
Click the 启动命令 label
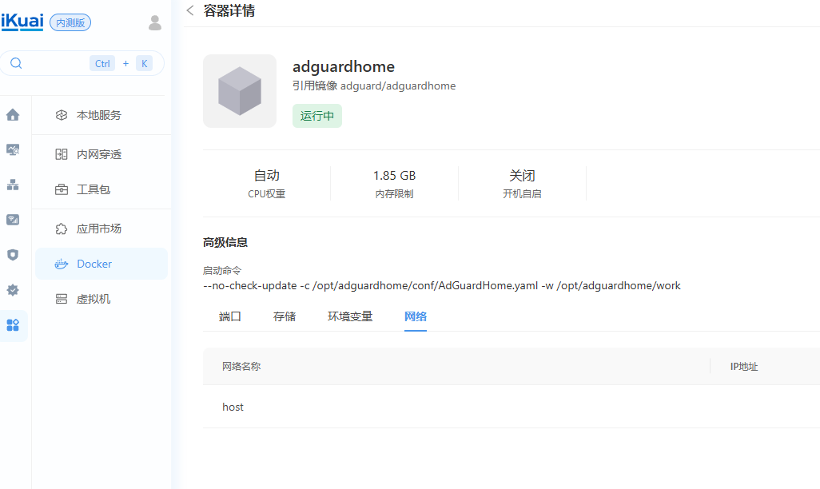pyautogui.click(x=222, y=270)
